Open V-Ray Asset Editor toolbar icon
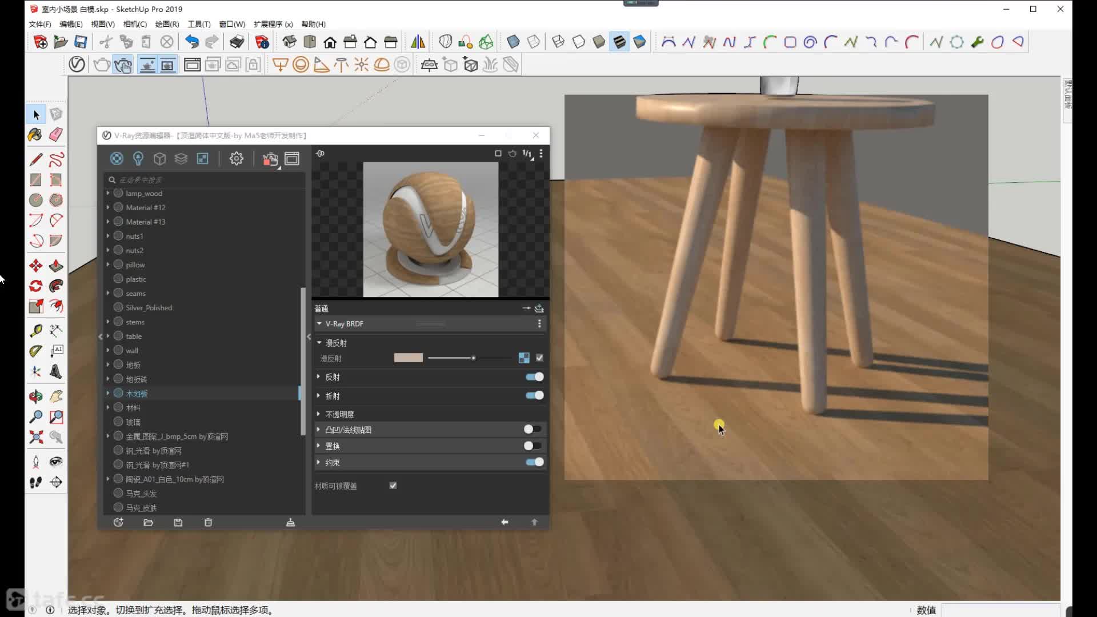This screenshot has width=1097, height=617. tap(77, 65)
